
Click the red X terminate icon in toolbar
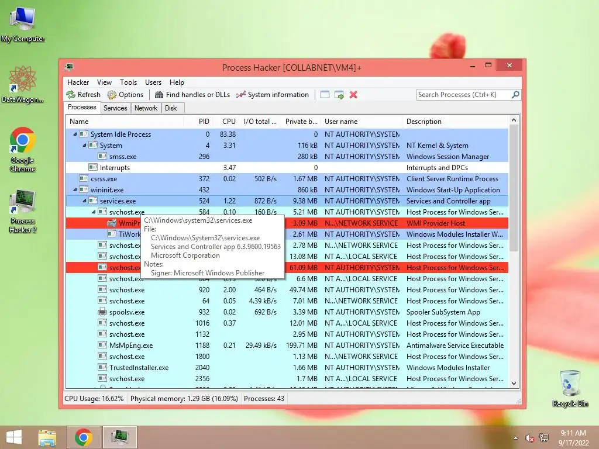tap(353, 95)
